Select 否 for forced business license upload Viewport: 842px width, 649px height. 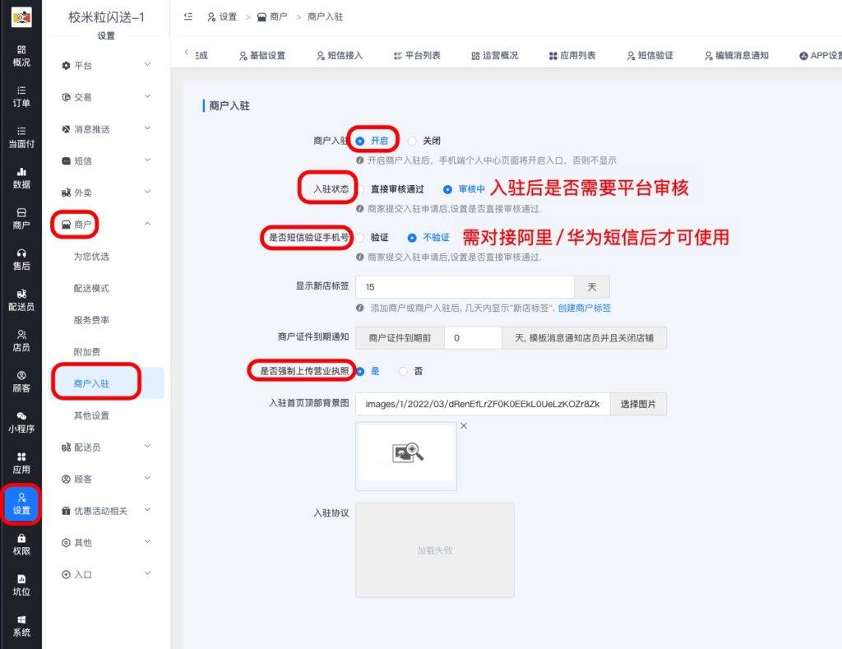(x=403, y=371)
